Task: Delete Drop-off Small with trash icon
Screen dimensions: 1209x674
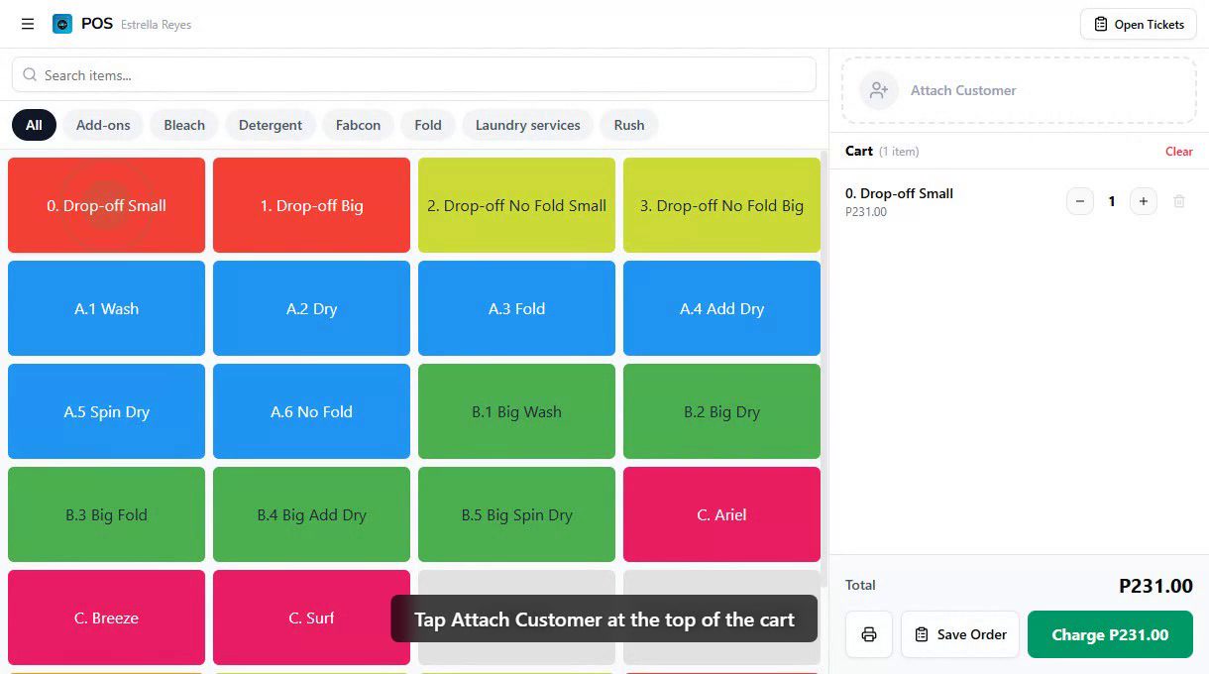Action: coord(1179,201)
